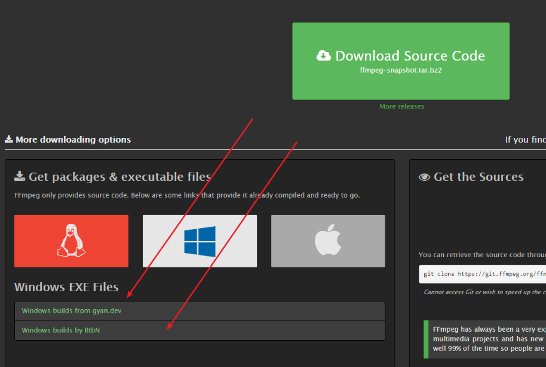This screenshot has width=546, height=367.
Task: Click the Get packages & executable files title
Action: pyautogui.click(x=119, y=177)
